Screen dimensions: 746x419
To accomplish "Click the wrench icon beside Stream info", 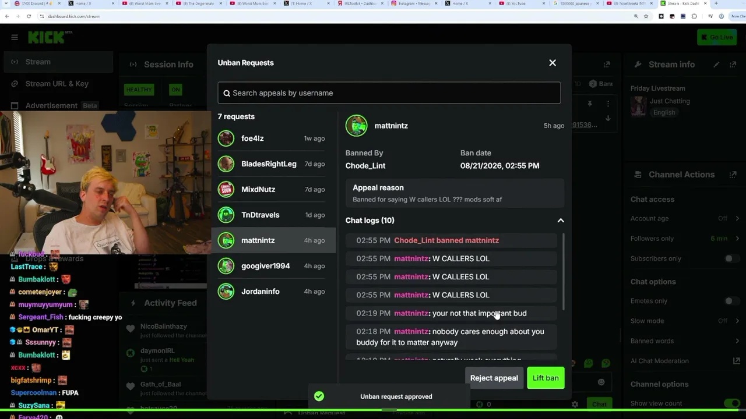I will pos(638,65).
